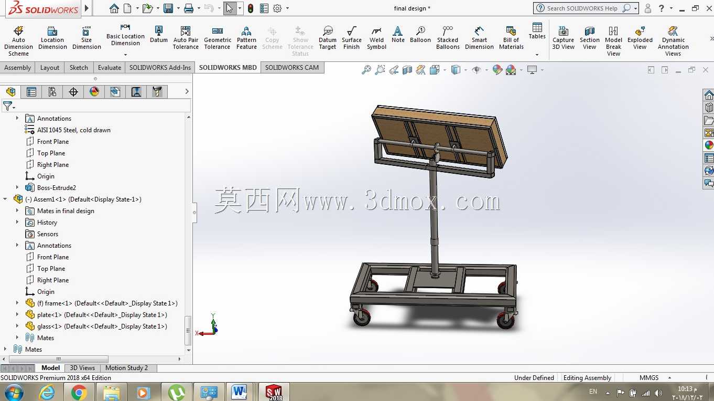The image size is (714, 401).
Task: Open the Evaluate tab
Action: point(110,67)
